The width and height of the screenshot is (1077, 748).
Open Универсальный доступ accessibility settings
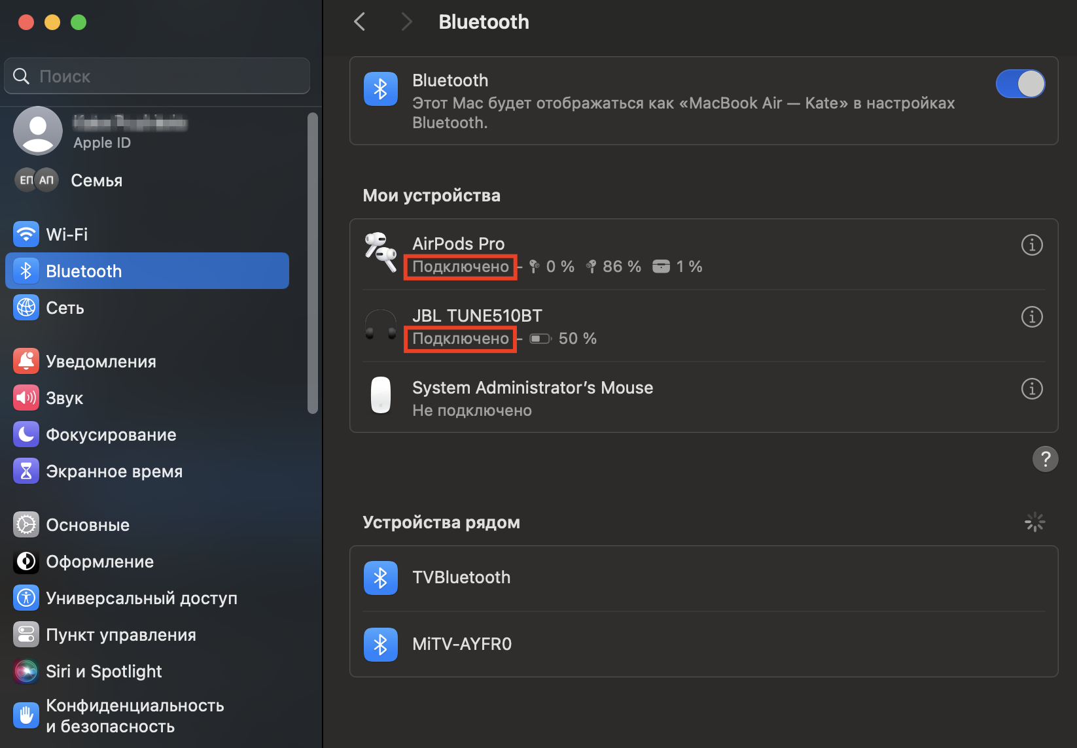tap(147, 598)
